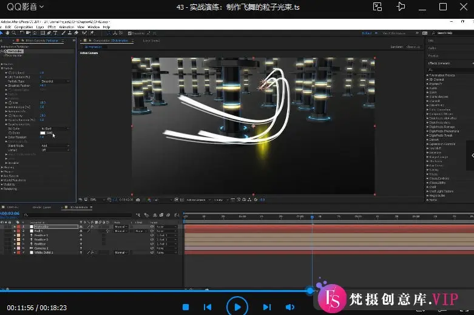Click the composition mini-flowchart icon in timeline

point(138,215)
